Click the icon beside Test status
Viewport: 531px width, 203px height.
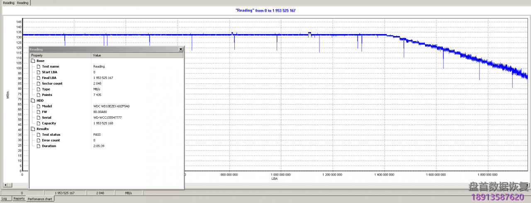[x=39, y=135]
